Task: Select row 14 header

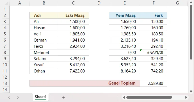Action: pyautogui.click(x=5, y=90)
